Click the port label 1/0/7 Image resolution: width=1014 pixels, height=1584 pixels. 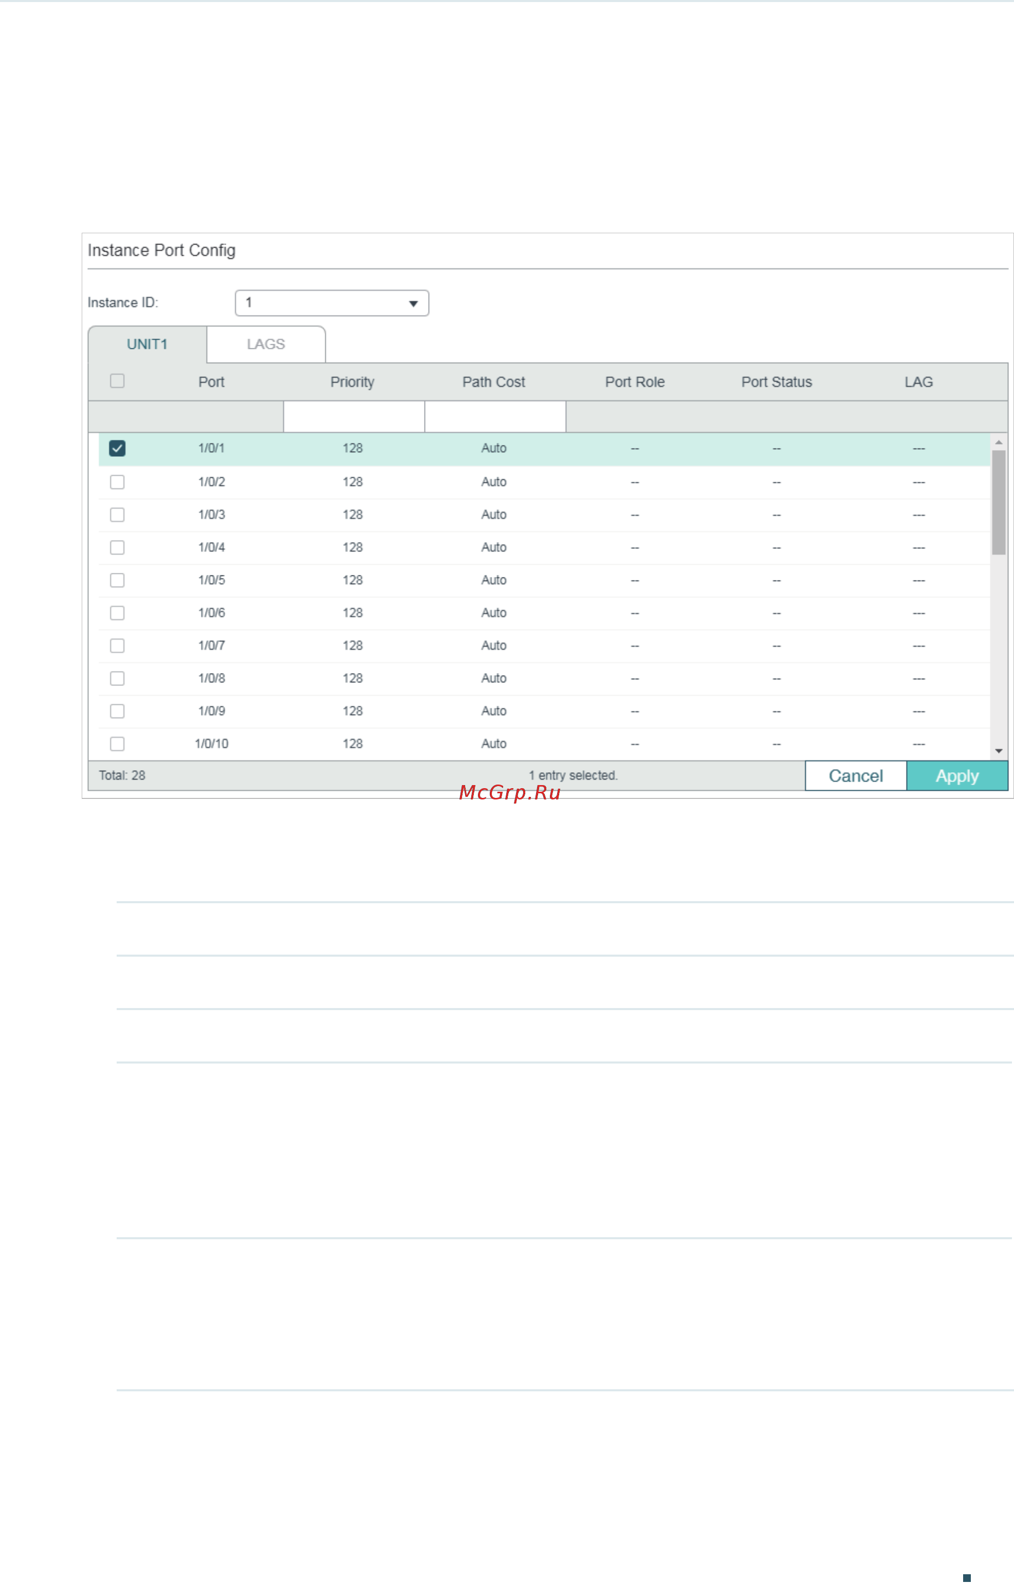click(211, 646)
